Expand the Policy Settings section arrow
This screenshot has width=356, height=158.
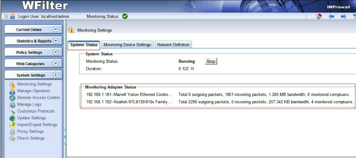tap(56, 52)
